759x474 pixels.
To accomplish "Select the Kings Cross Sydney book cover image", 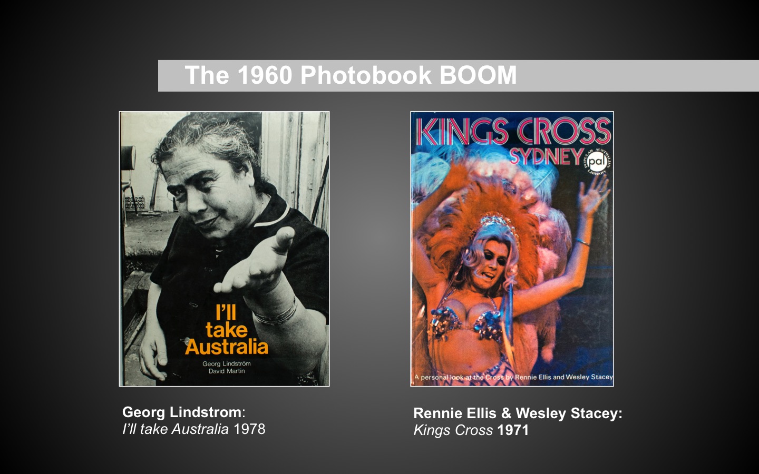I will (512, 249).
